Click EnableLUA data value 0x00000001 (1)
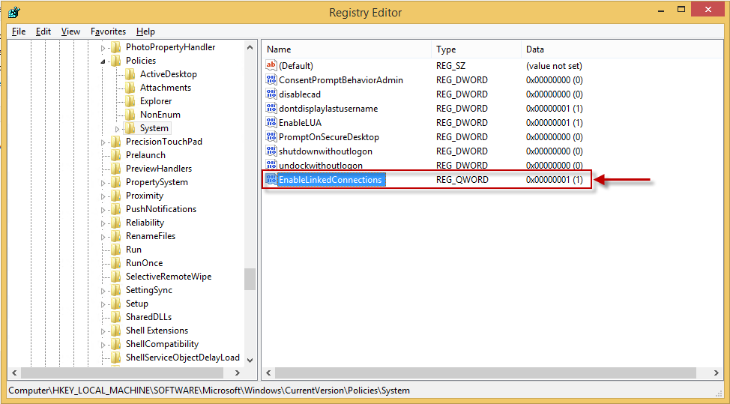 555,122
